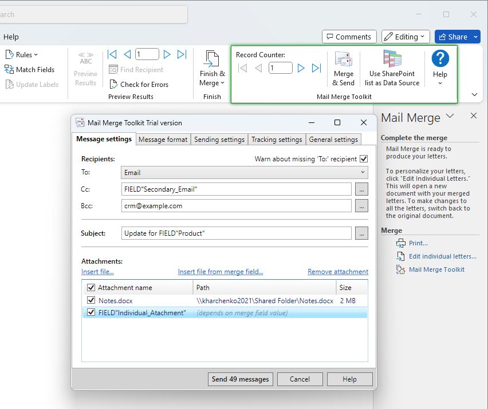Open the Rules dropdown in the ribbon
488x409 pixels.
pyautogui.click(x=22, y=55)
